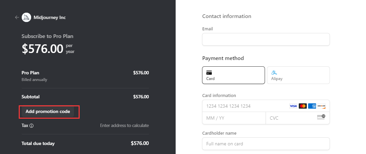Screen dimensions: 366x154
Task: Click the 'Tax' label
Action: click(25, 126)
